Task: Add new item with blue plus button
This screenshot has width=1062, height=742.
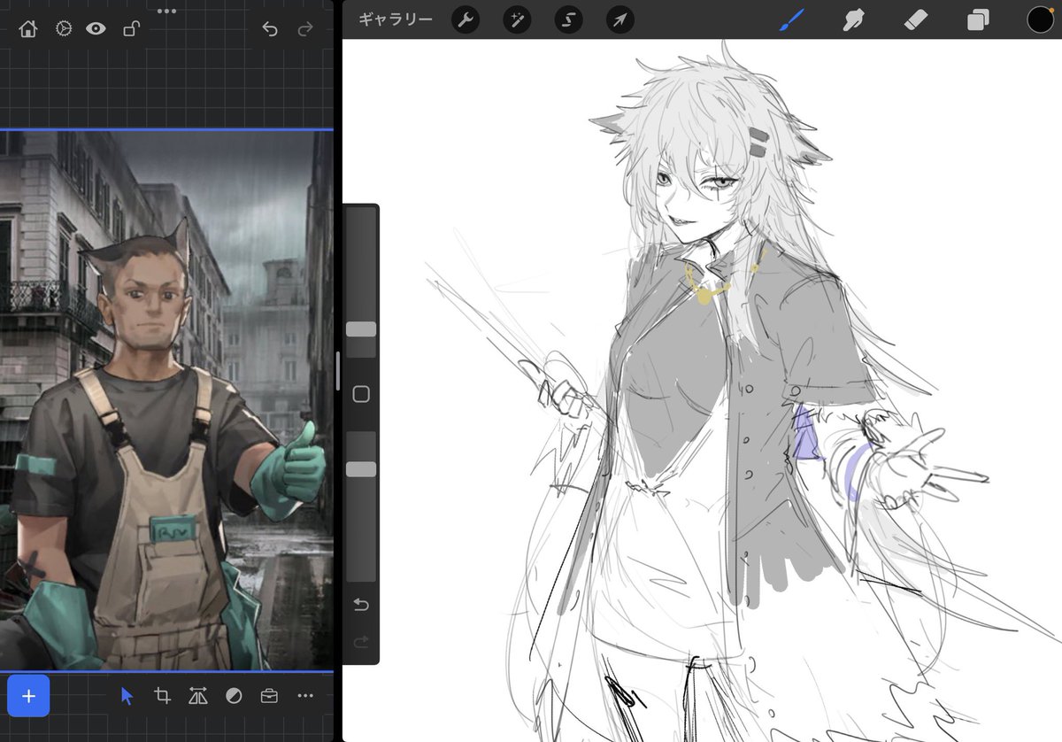Action: point(28,696)
